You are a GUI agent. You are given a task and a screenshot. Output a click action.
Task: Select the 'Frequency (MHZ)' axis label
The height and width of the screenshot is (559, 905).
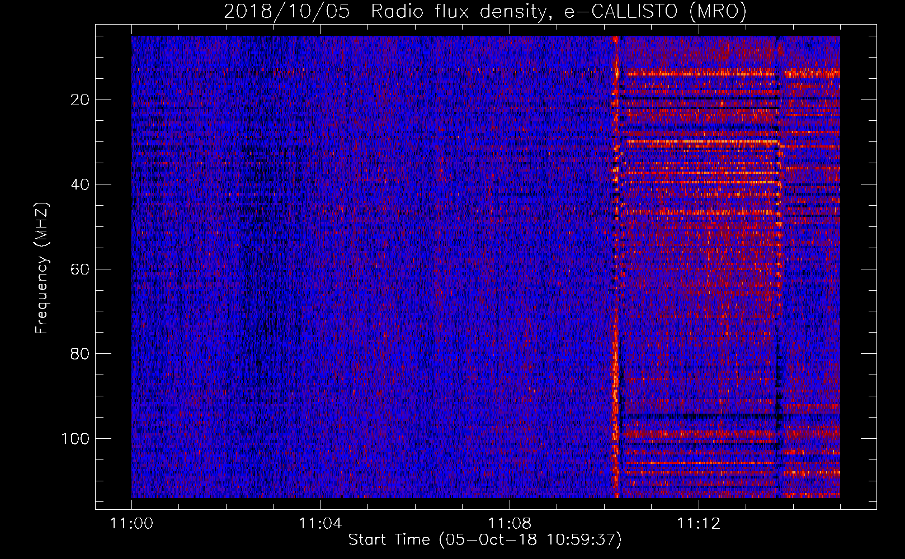(x=42, y=268)
